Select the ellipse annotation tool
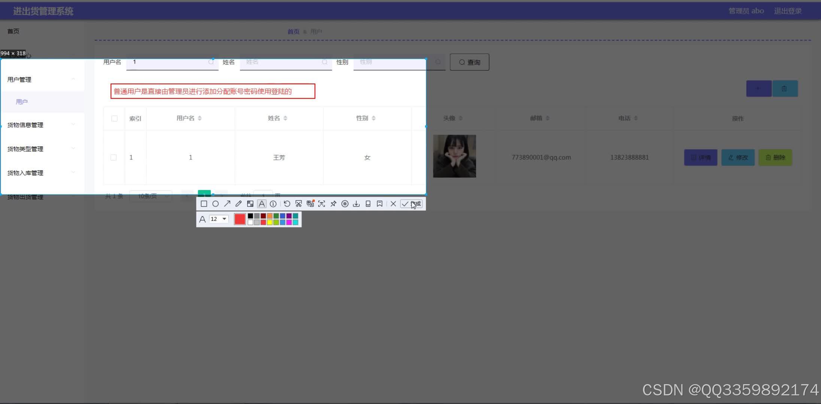Image resolution: width=821 pixels, height=404 pixels. 216,203
